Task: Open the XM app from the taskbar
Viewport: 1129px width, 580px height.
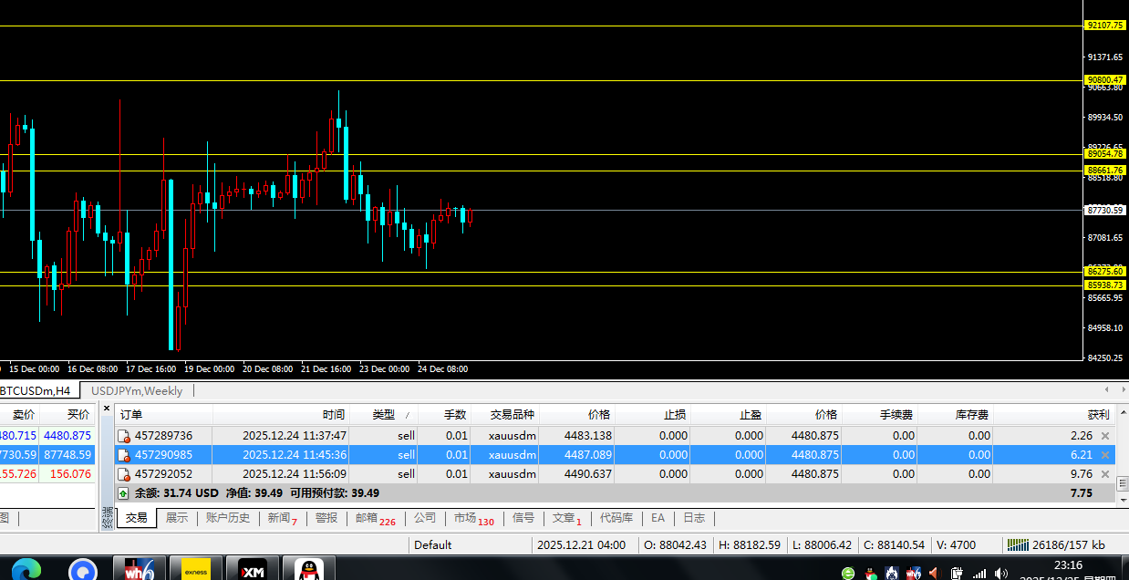Action: coord(253,569)
